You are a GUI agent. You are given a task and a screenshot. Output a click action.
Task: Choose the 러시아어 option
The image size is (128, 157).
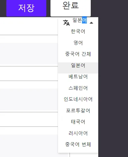(x=78, y=133)
